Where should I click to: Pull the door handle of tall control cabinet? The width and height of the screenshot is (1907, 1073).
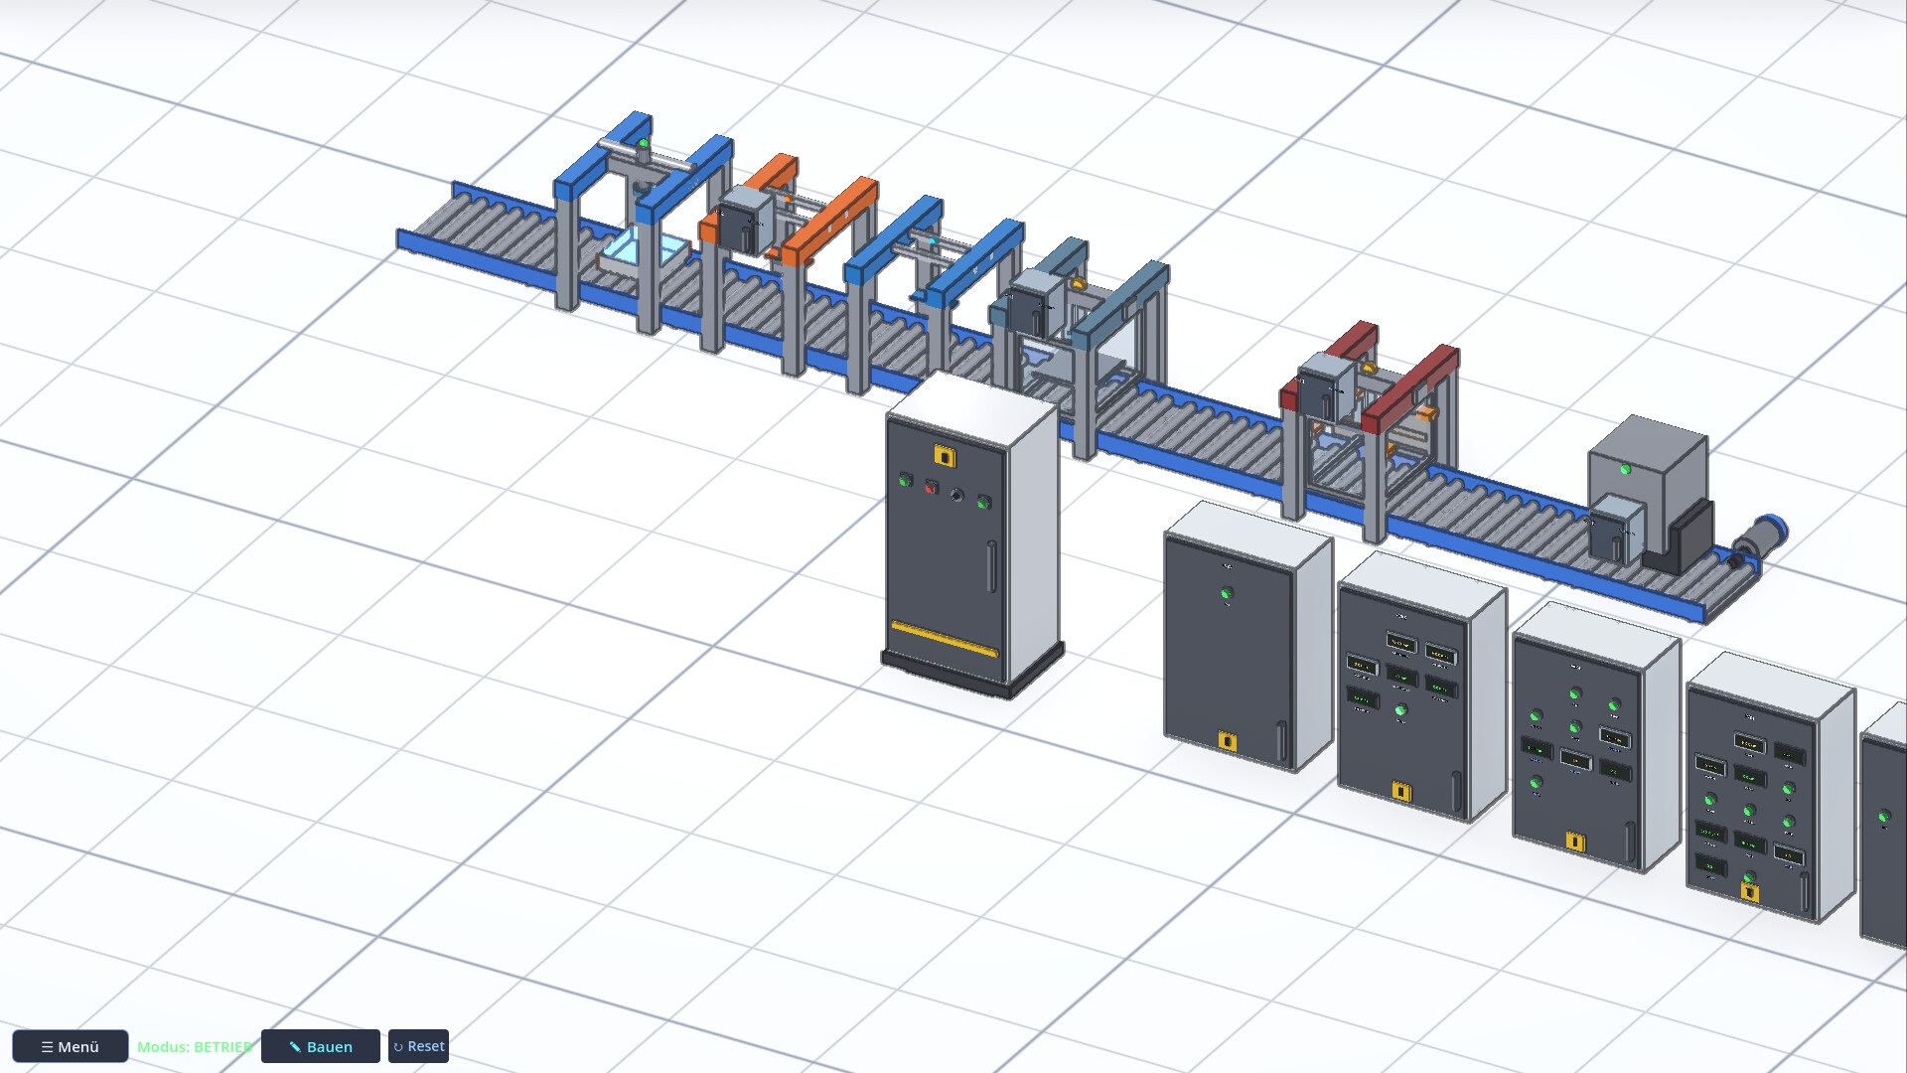991,567
